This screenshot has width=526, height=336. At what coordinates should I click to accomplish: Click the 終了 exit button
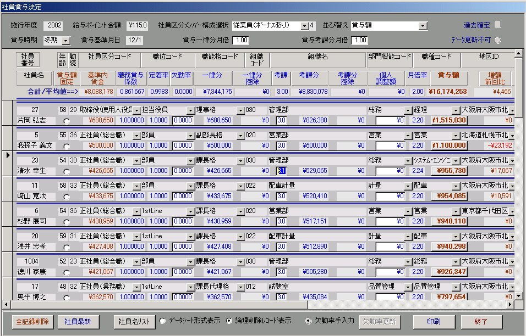481,322
